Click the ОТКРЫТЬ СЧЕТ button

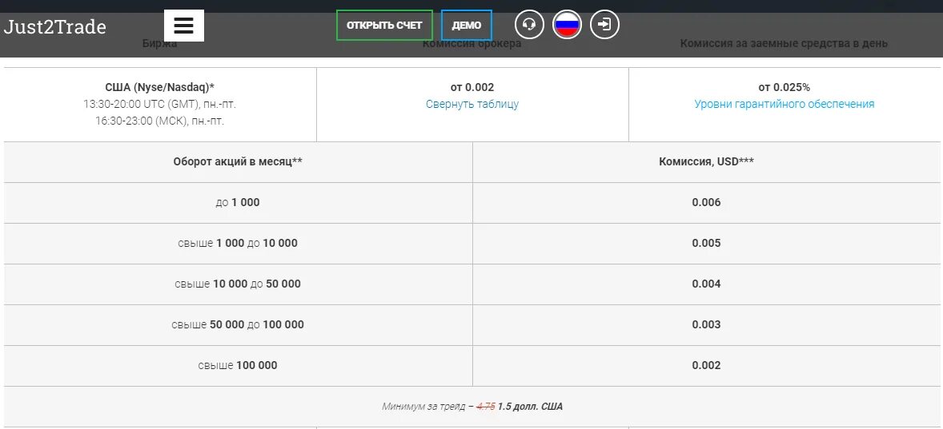[x=384, y=26]
